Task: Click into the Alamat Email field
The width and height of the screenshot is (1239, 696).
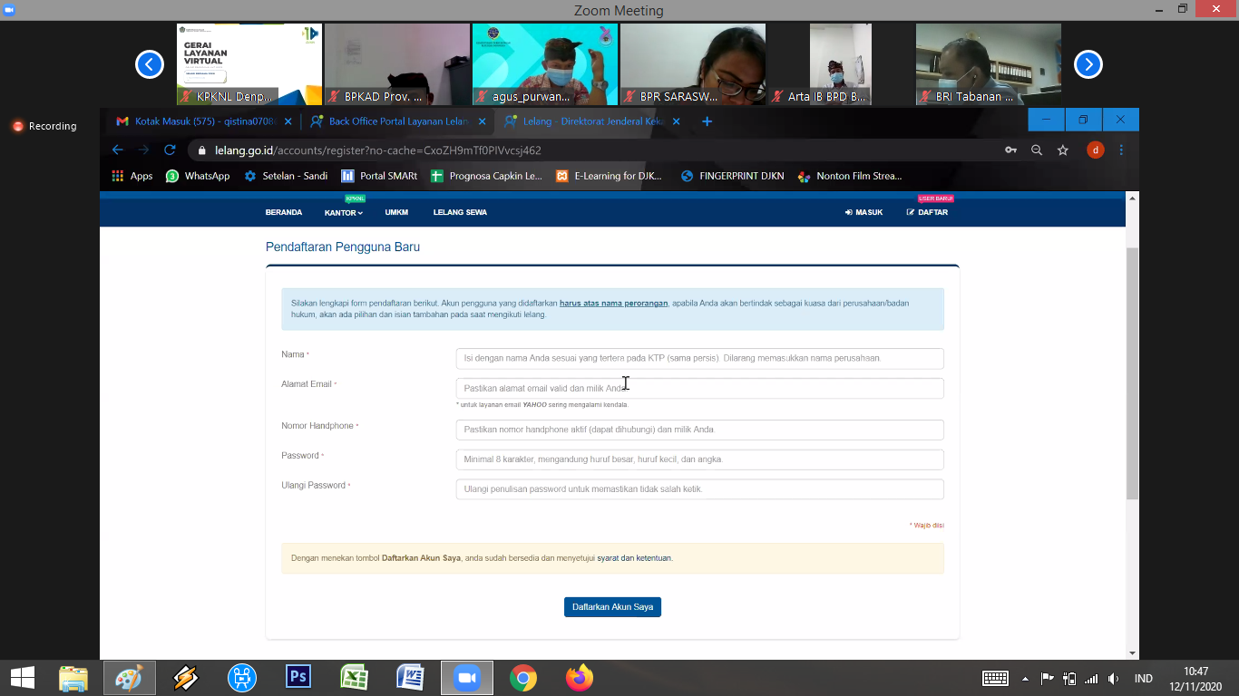Action: [x=699, y=389]
